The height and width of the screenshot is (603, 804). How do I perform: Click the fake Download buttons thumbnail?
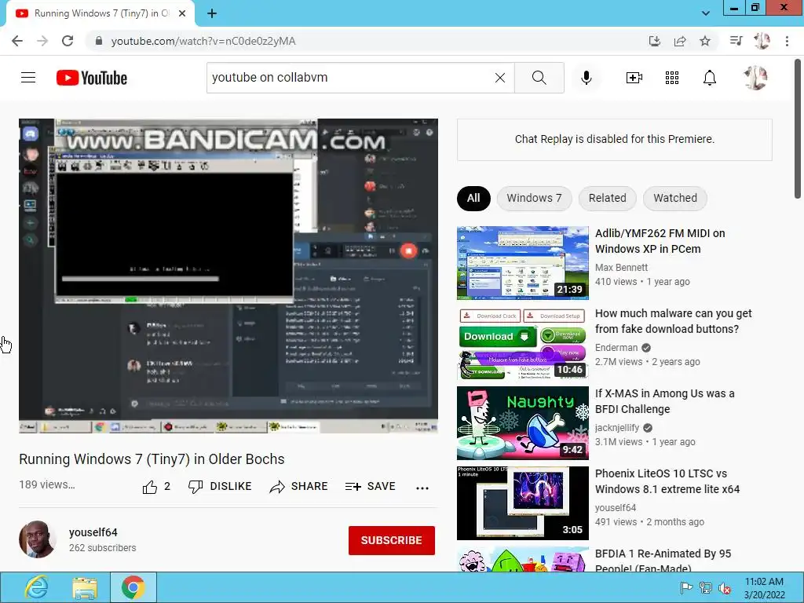point(522,343)
